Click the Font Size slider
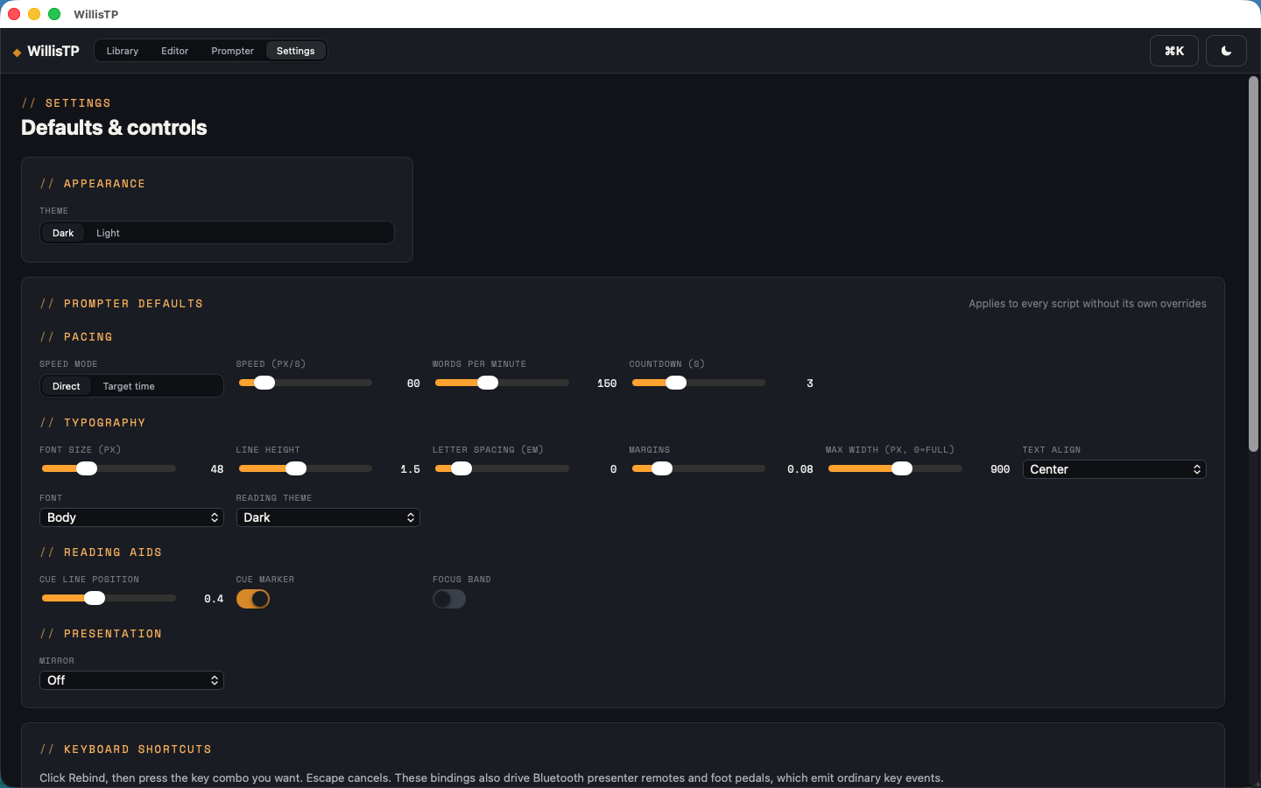The width and height of the screenshot is (1261, 788). click(109, 468)
